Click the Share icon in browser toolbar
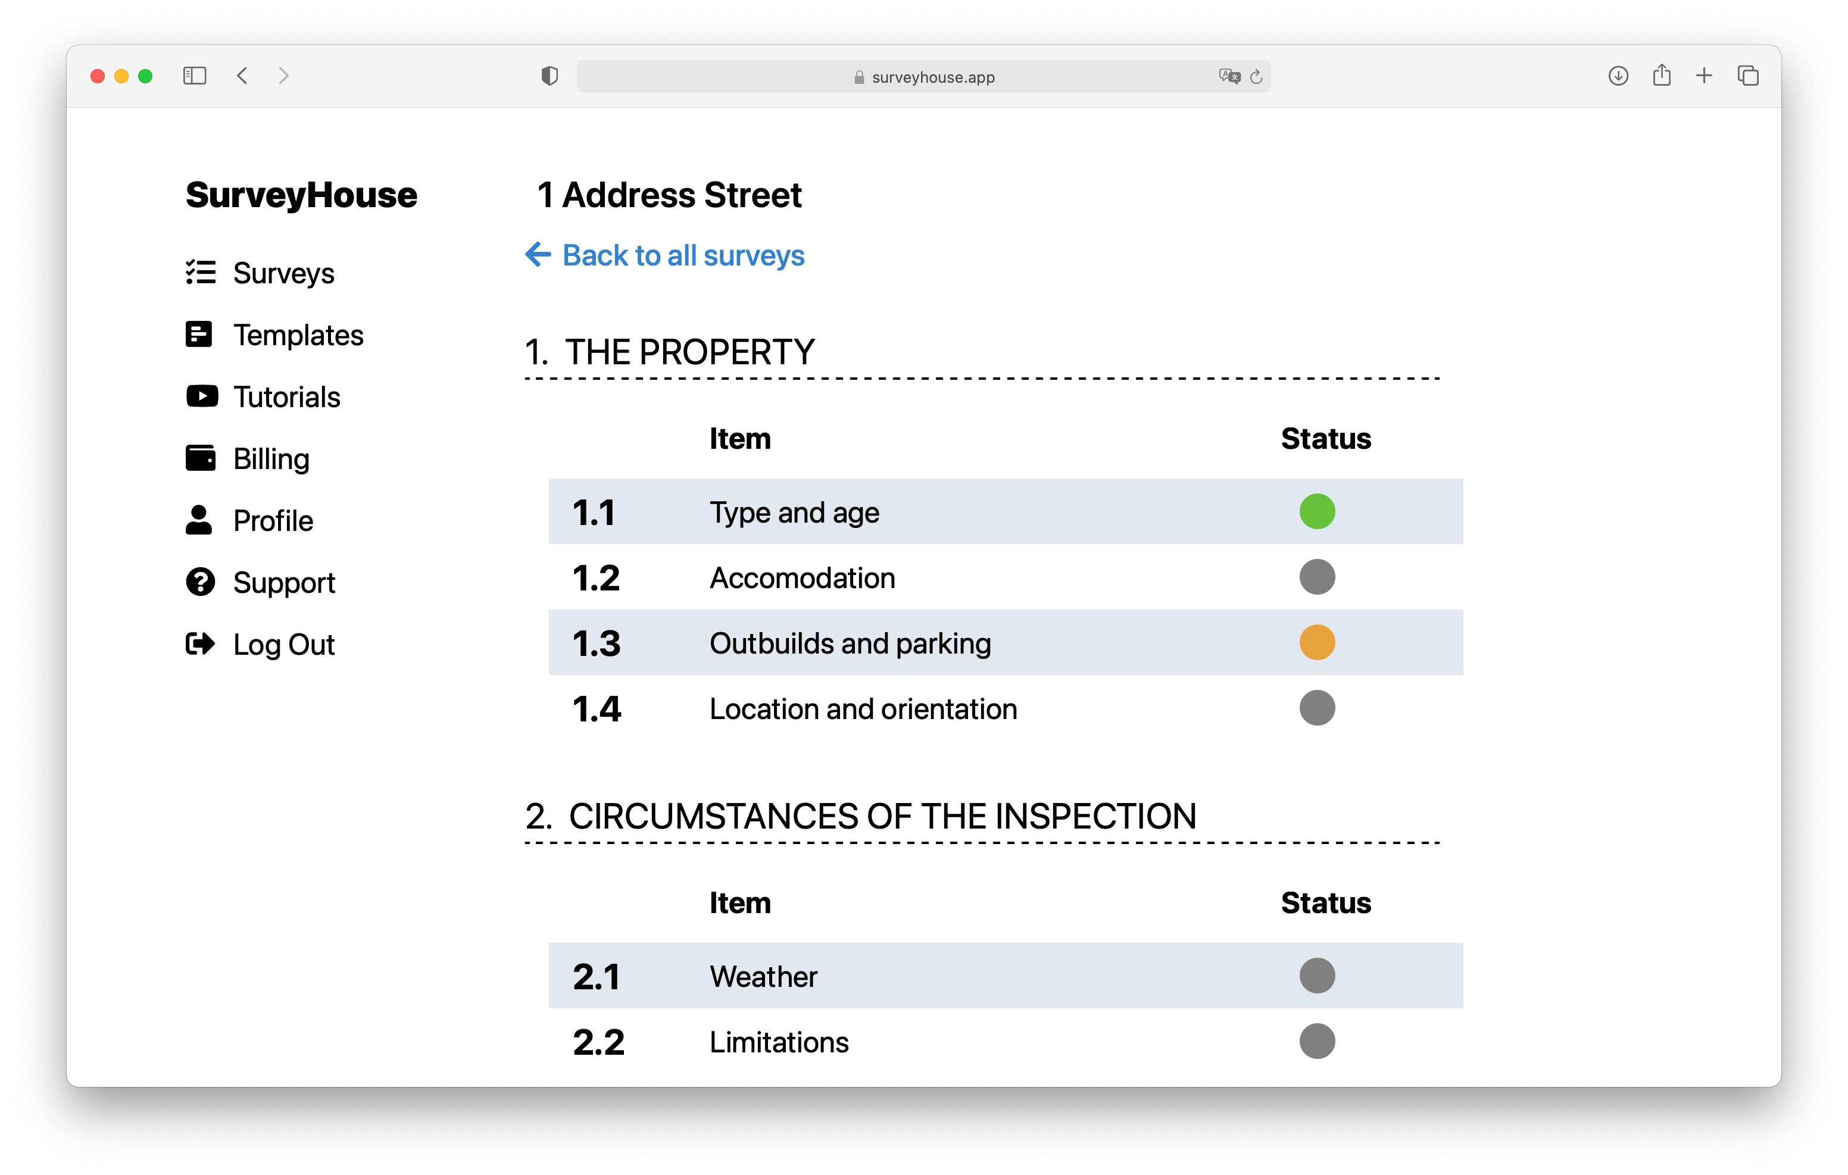 coord(1662,74)
